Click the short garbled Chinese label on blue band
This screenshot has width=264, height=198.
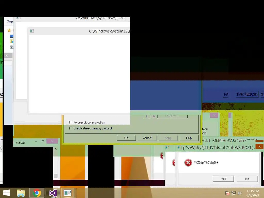tap(226, 94)
